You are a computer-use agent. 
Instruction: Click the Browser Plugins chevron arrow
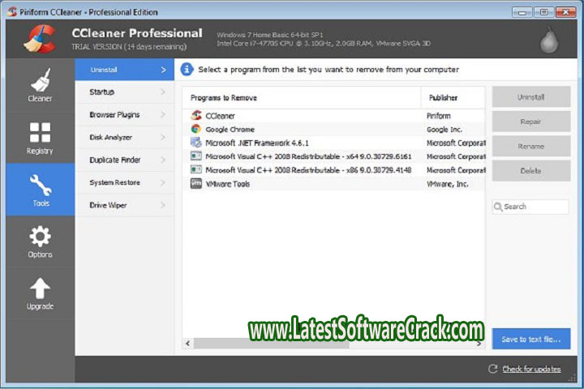[163, 114]
